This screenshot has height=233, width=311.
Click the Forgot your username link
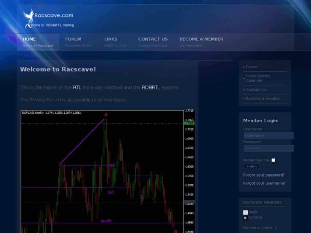click(264, 183)
